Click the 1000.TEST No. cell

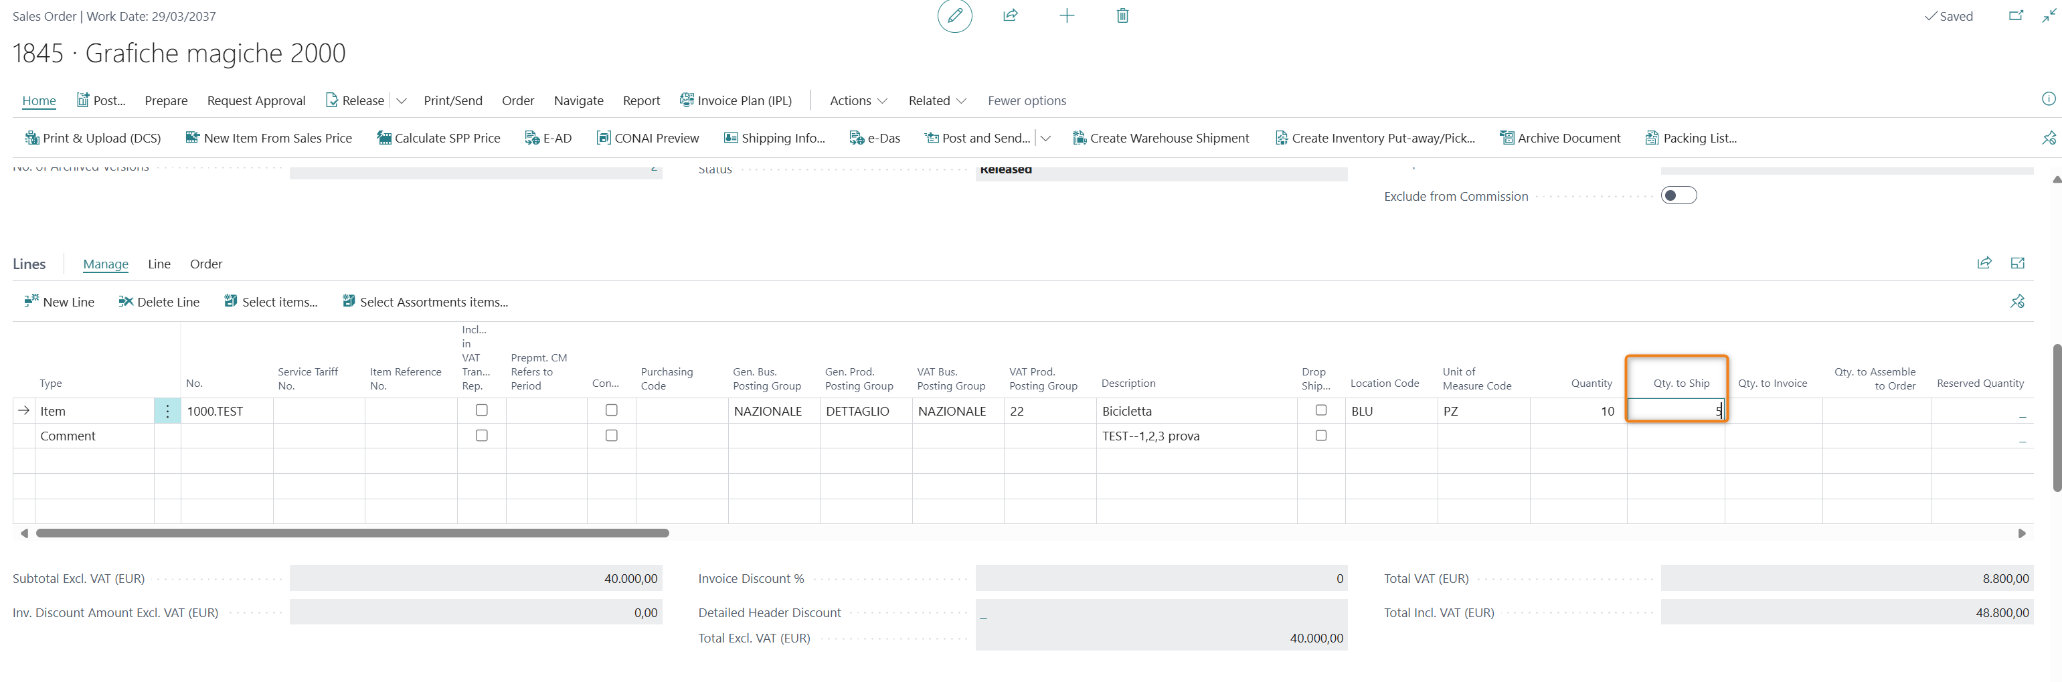[x=226, y=411]
